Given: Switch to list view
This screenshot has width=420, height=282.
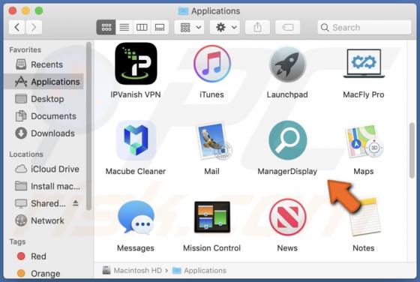Looking at the screenshot, I should (x=124, y=27).
